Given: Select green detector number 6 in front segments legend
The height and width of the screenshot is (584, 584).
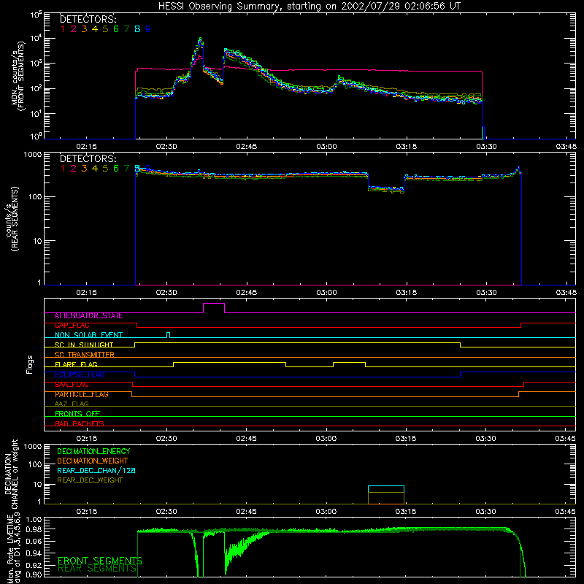Looking at the screenshot, I should 116,29.
